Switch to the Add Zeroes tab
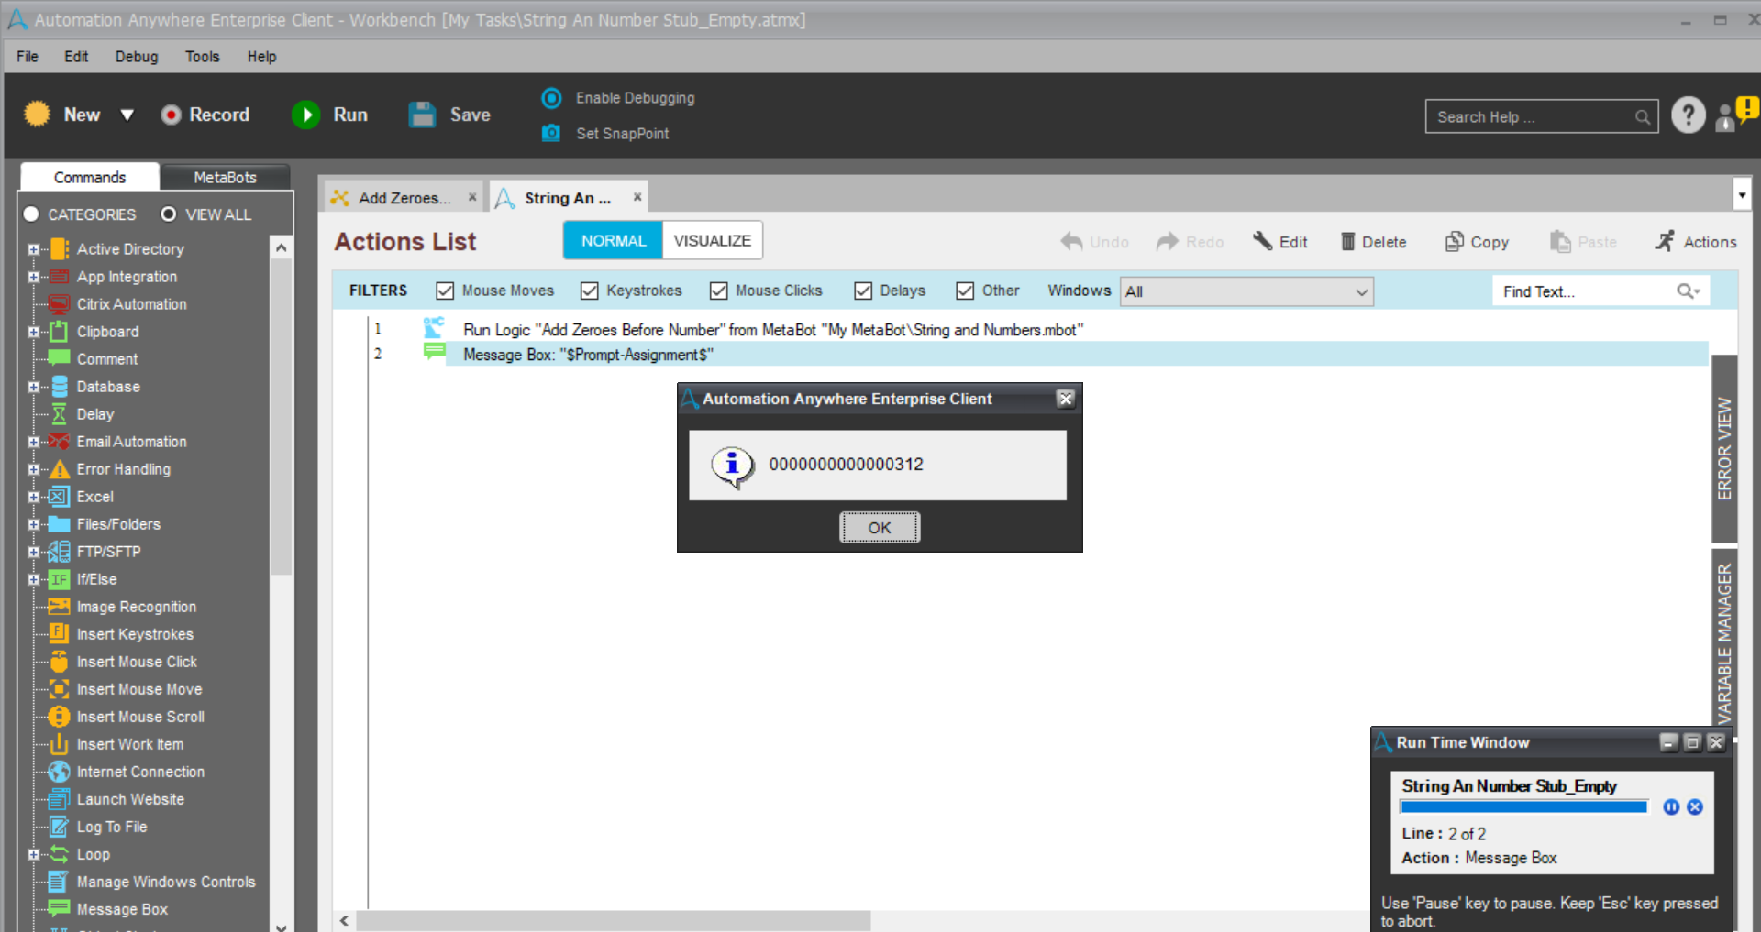 (x=404, y=198)
